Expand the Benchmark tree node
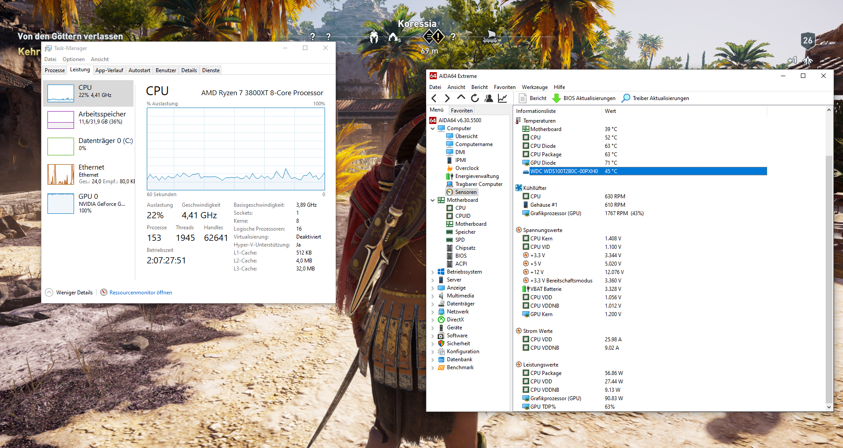The height and width of the screenshot is (448, 843). pyautogui.click(x=433, y=367)
